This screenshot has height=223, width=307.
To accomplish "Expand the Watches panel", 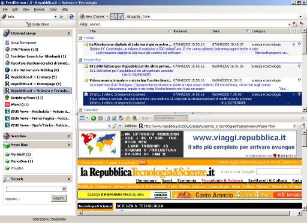I will pos(69,136).
